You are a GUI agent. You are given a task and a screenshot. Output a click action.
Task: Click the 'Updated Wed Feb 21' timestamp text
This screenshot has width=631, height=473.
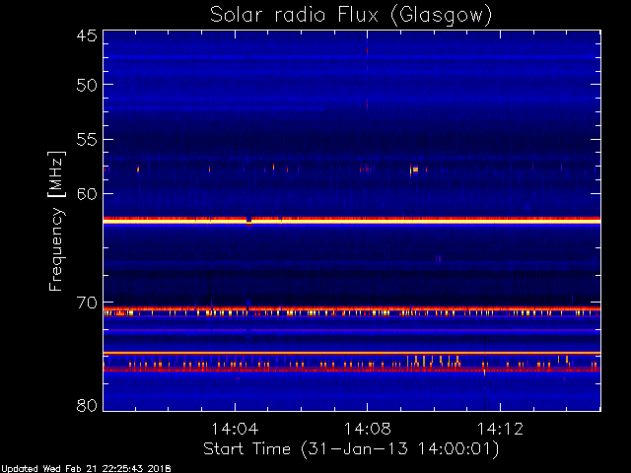[x=86, y=469]
